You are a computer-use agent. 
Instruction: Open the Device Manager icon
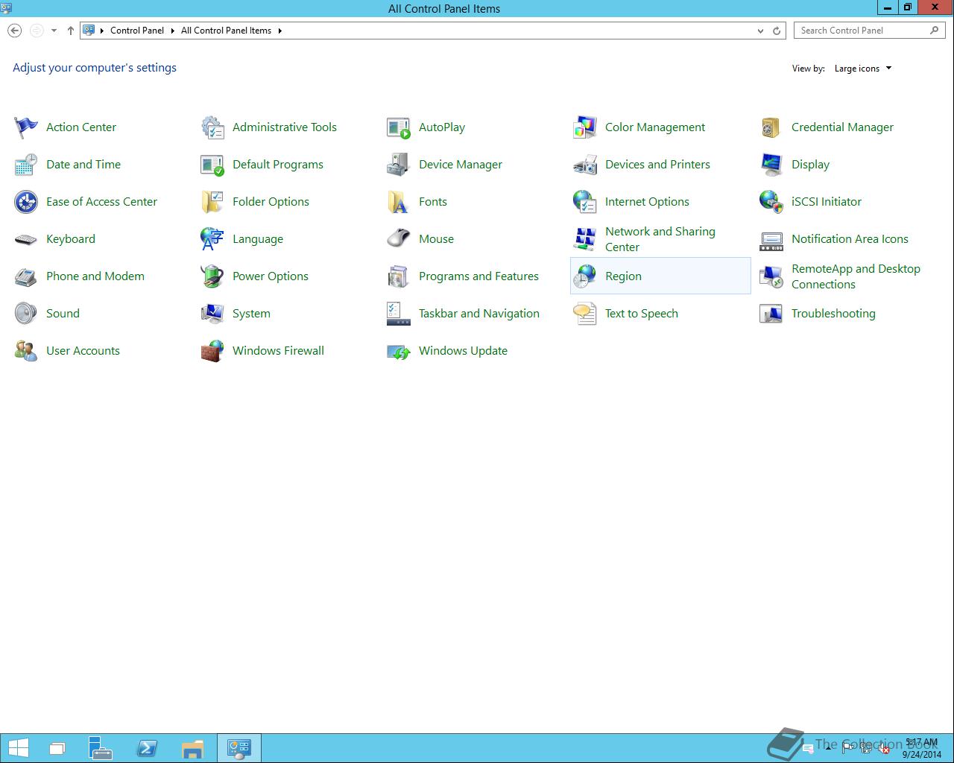[399, 165]
